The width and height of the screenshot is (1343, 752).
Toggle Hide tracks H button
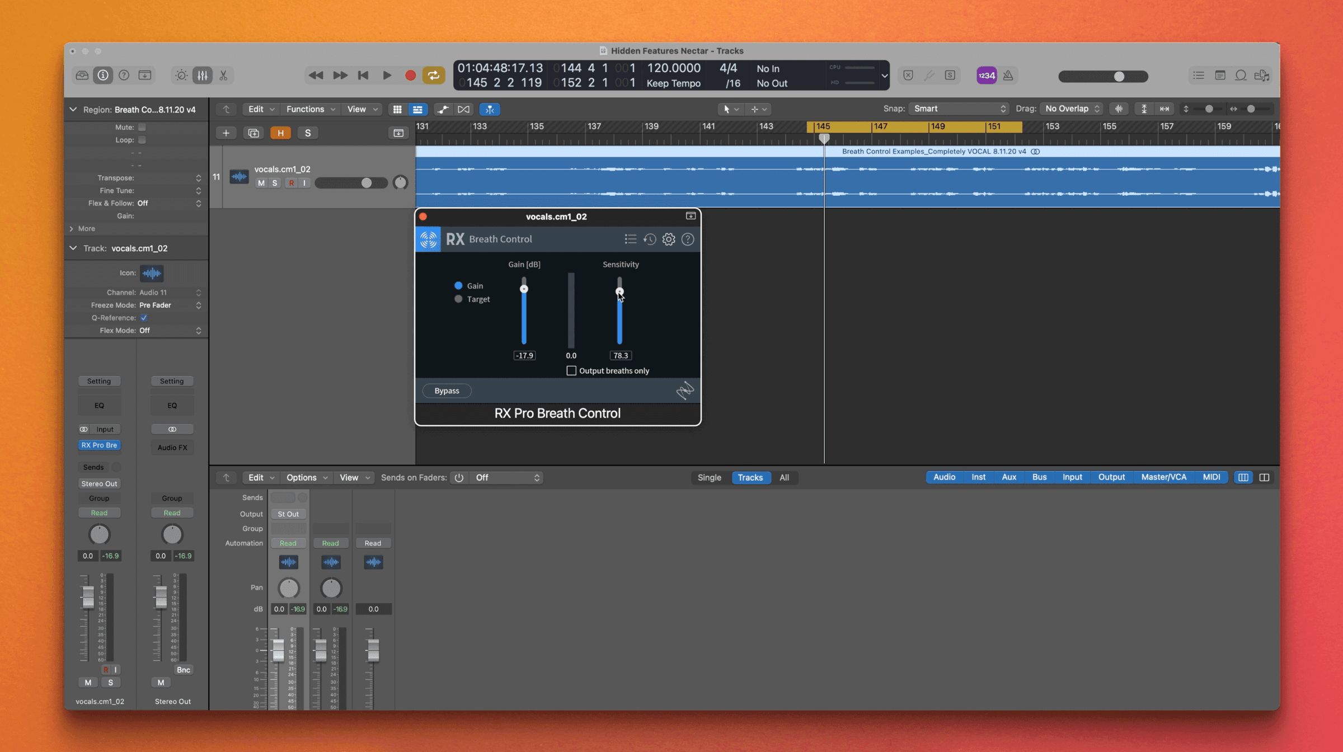(280, 133)
